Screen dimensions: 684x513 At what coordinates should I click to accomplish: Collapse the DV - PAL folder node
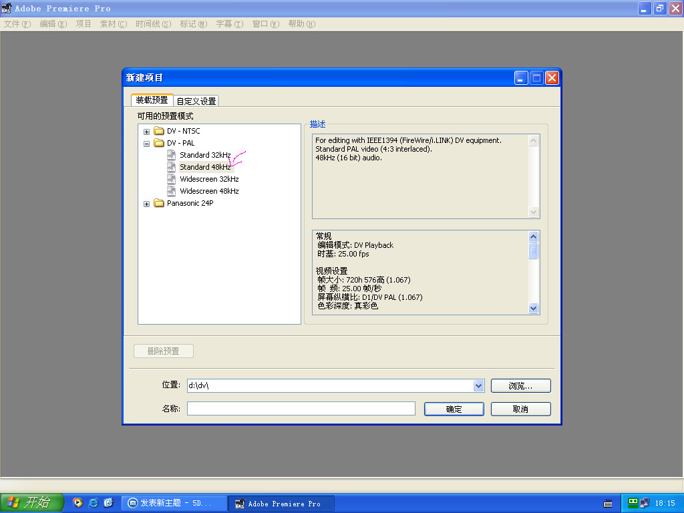(146, 144)
